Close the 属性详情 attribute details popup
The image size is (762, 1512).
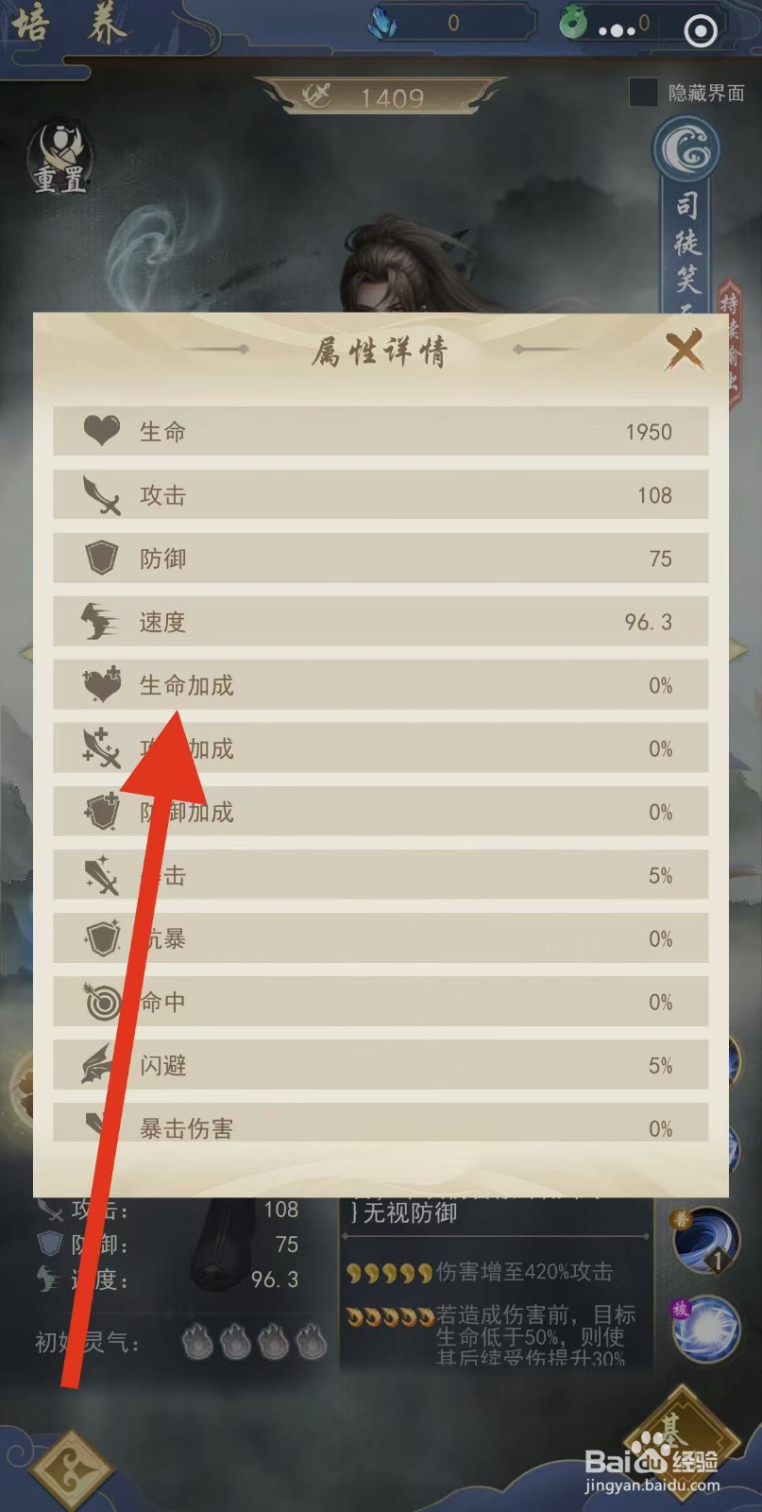[x=684, y=350]
